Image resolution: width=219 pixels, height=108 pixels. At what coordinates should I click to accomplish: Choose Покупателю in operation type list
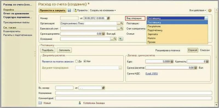tap(177, 26)
